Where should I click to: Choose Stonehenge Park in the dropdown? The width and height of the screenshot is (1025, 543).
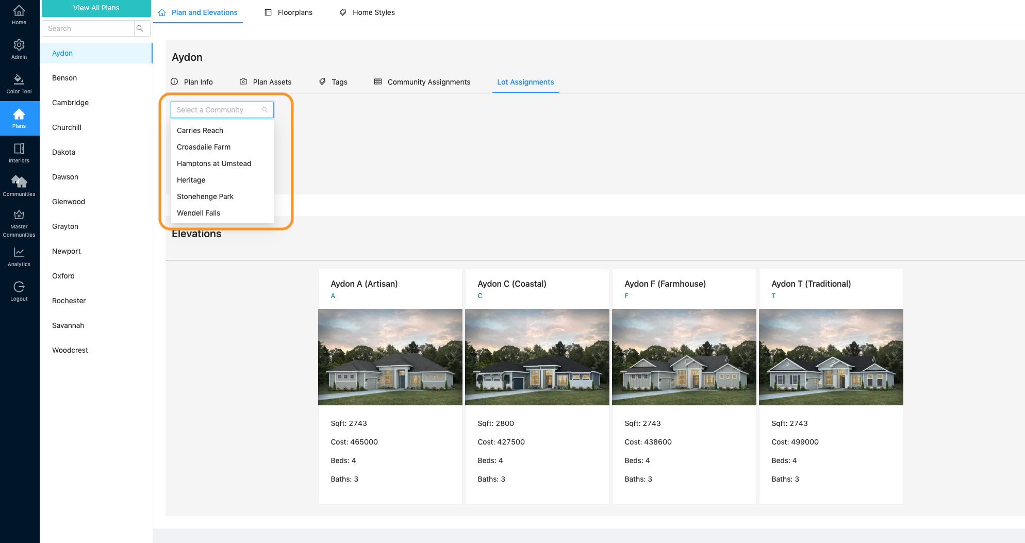tap(205, 196)
